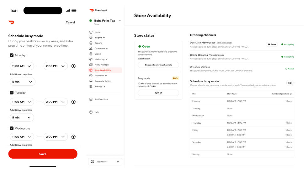Open Tuesday end time 2:00 PM dropdown
This screenshot has width=308, height=173.
point(56,102)
